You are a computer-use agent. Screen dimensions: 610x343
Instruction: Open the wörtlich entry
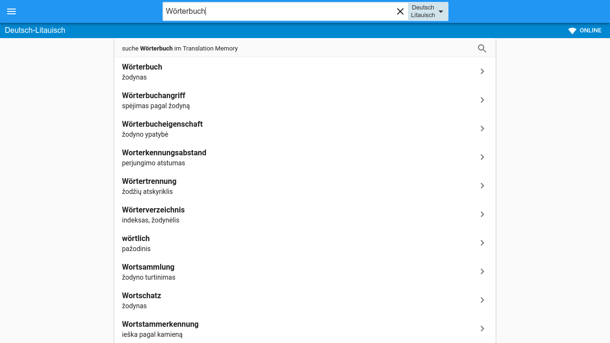305,243
